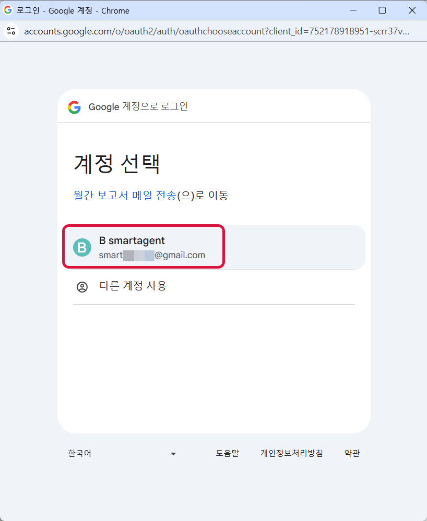Select the B smartagent account name
This screenshot has height=521, width=427.
click(132, 240)
